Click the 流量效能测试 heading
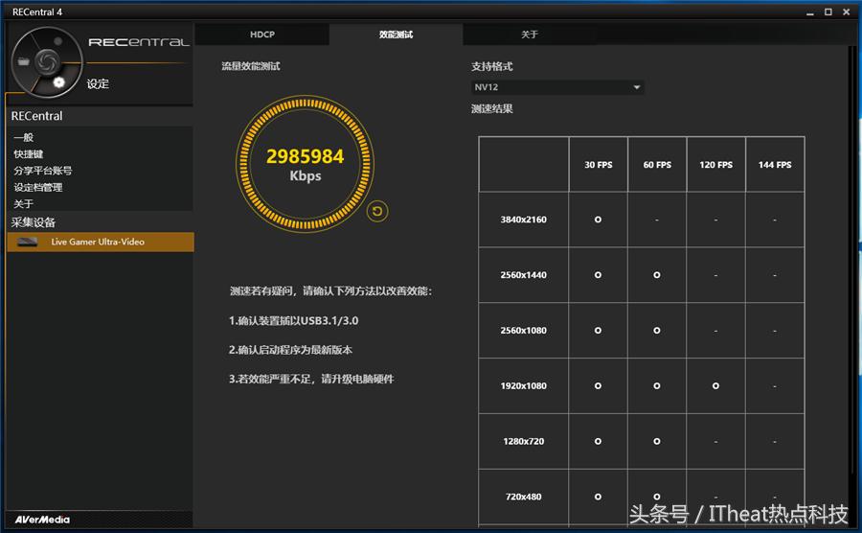Viewport: 862px width, 533px height. (x=251, y=66)
